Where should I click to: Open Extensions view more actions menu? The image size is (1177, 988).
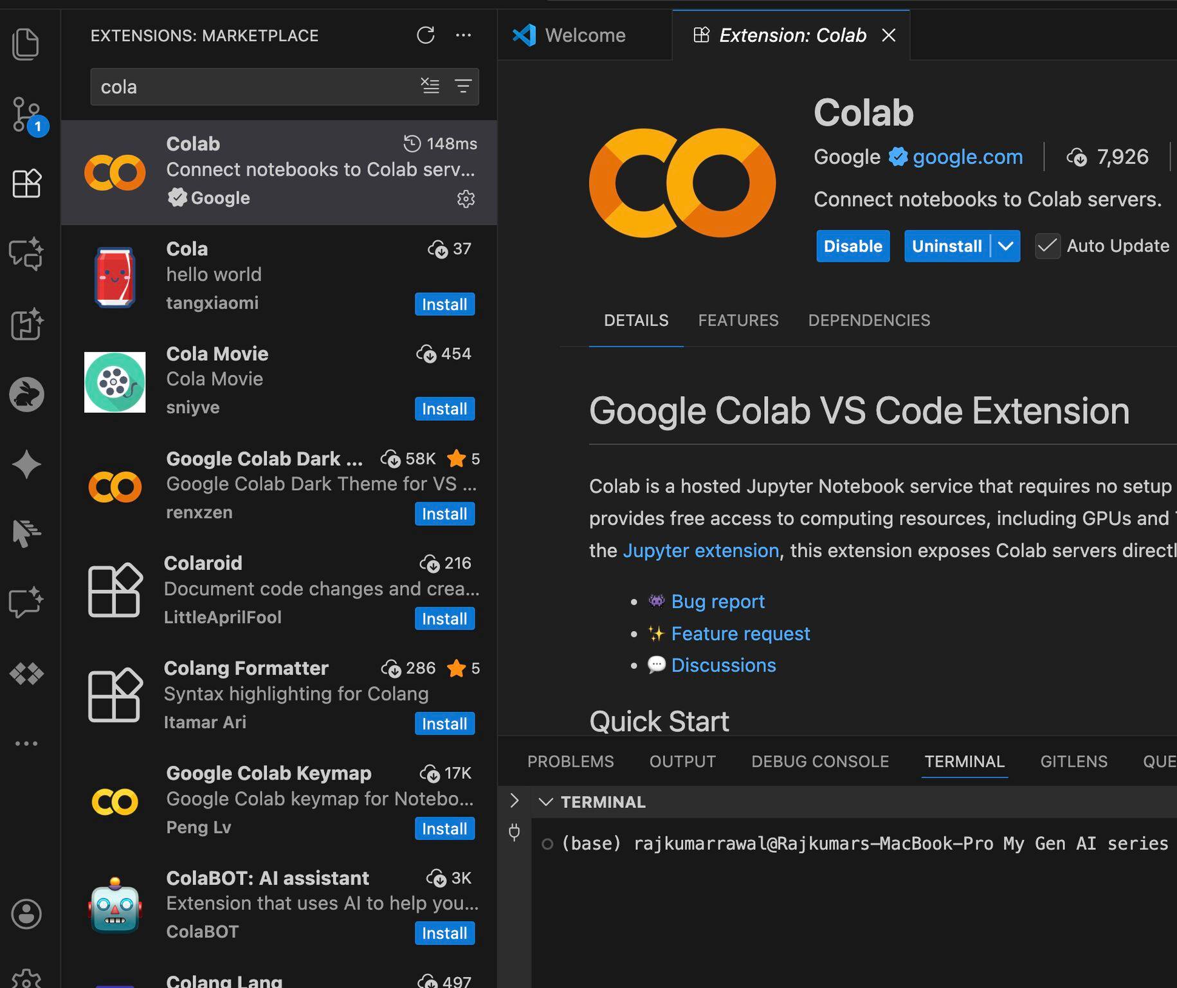pyautogui.click(x=463, y=35)
